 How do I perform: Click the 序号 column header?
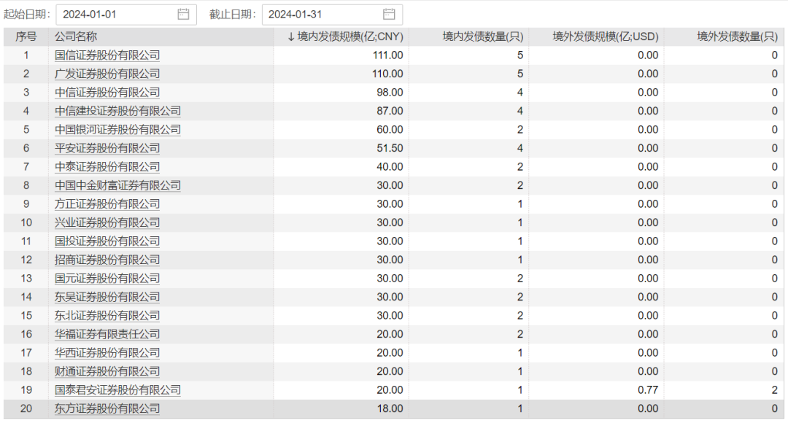(x=26, y=36)
